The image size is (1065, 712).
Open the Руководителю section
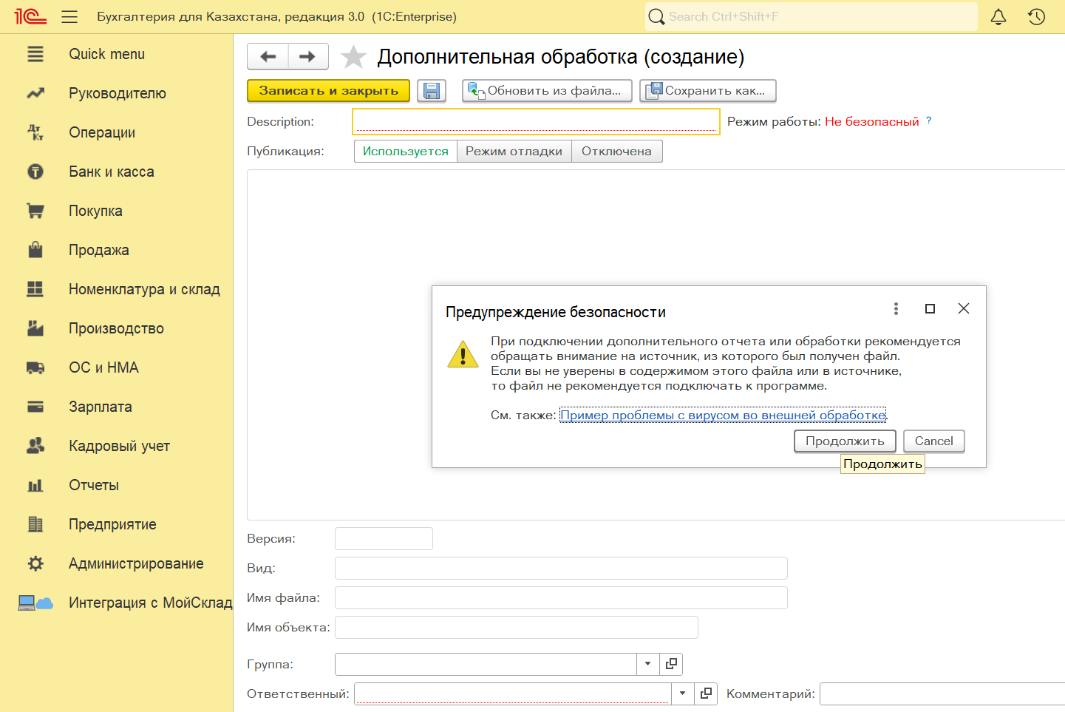click(x=118, y=93)
